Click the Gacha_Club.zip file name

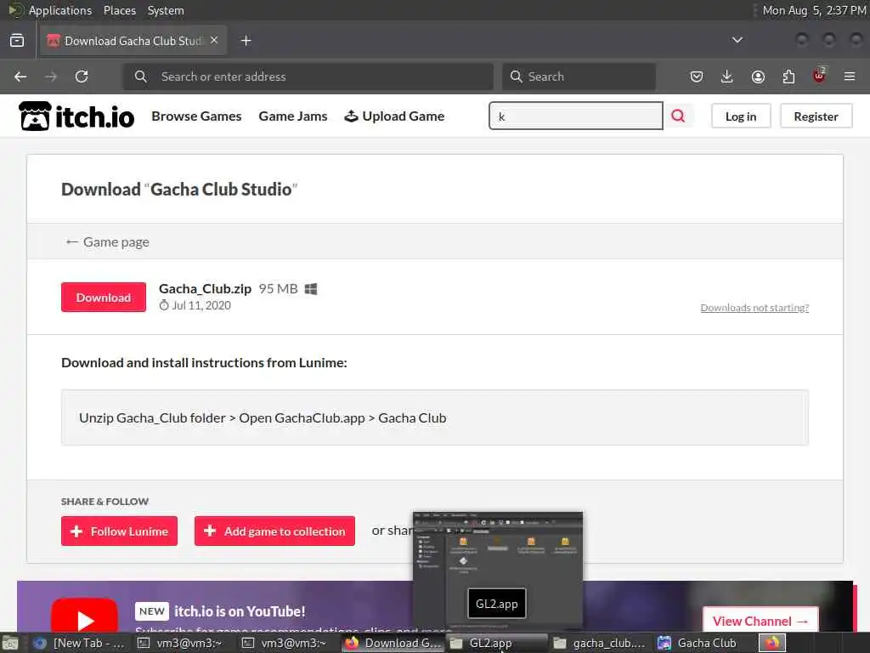205,289
